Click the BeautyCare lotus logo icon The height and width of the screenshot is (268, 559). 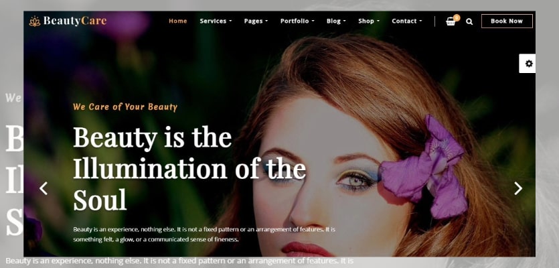pos(35,21)
